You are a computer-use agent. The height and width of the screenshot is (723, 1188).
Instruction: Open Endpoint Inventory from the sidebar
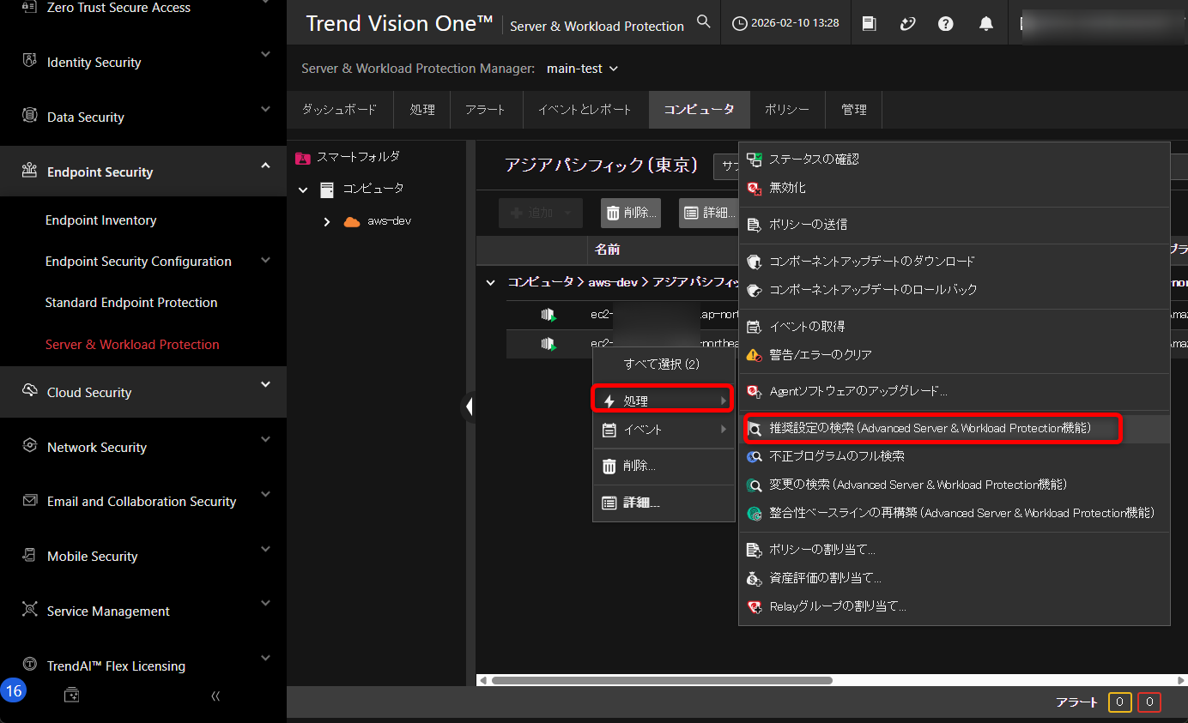pos(100,220)
